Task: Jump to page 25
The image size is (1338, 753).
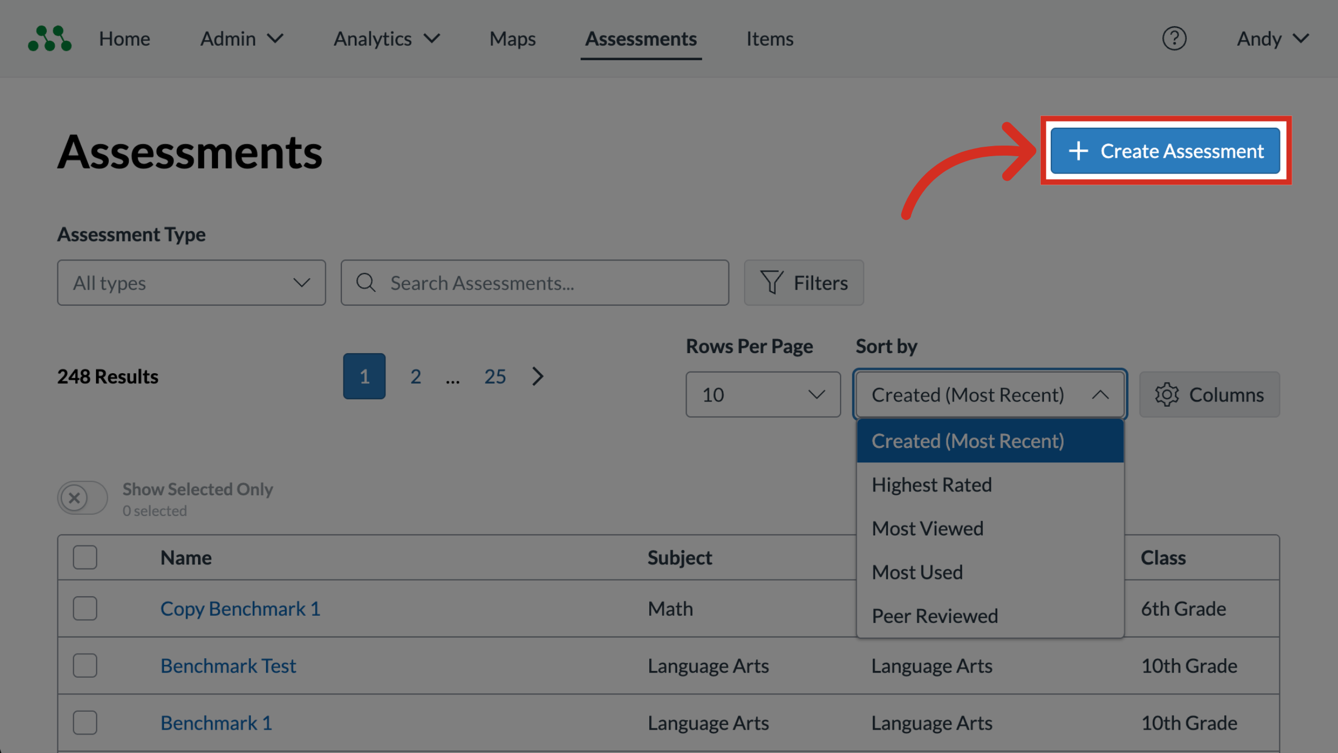Action: tap(495, 376)
